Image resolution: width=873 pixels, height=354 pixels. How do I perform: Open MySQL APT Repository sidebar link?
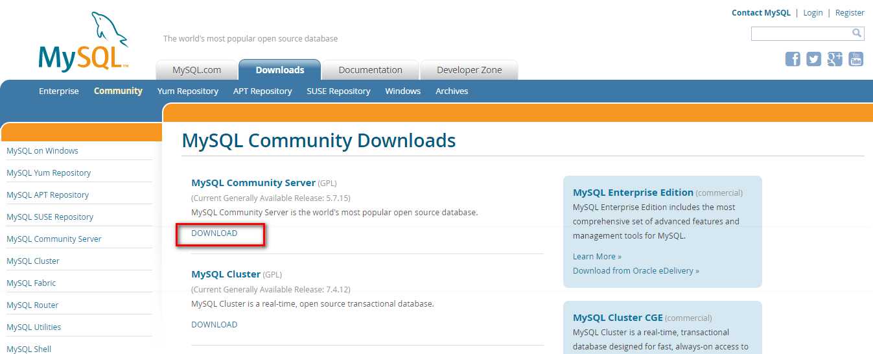coord(47,195)
